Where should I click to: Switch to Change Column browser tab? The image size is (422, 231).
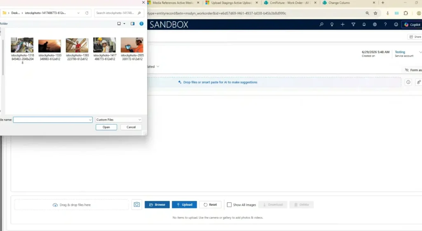click(339, 3)
